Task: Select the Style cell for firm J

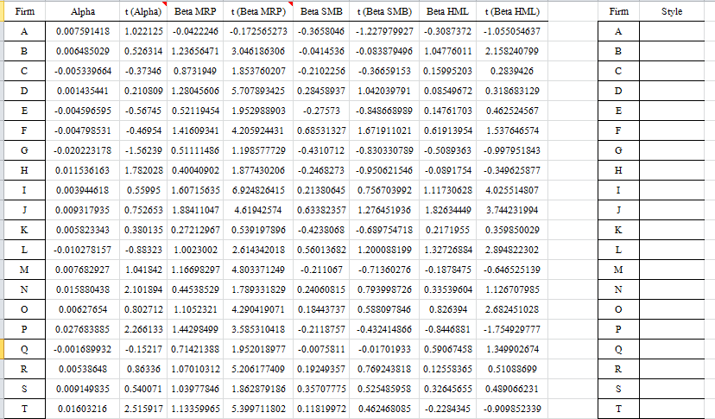Action: tap(672, 210)
